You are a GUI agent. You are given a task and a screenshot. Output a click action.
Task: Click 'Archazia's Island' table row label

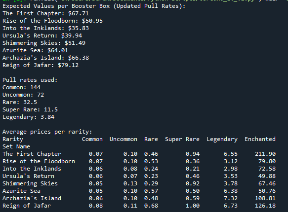pos(32,198)
